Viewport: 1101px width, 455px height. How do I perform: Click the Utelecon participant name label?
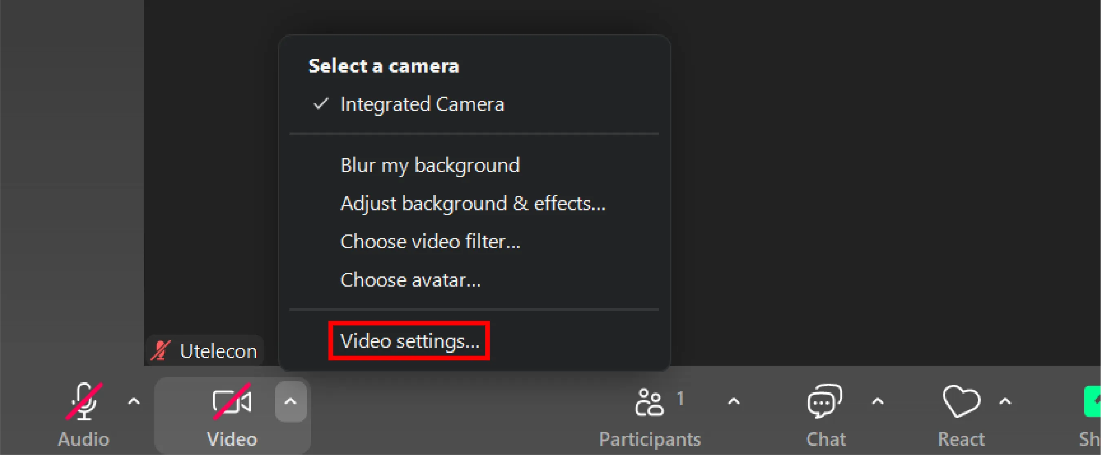tap(218, 351)
